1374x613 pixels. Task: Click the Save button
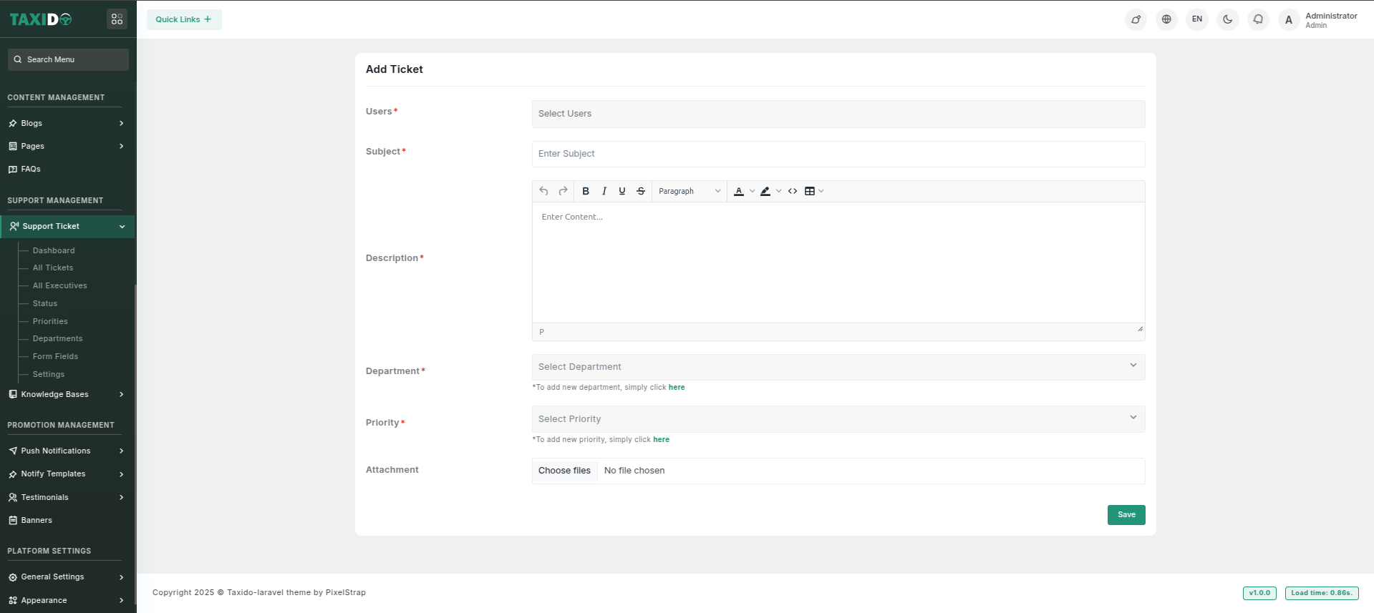coord(1126,515)
